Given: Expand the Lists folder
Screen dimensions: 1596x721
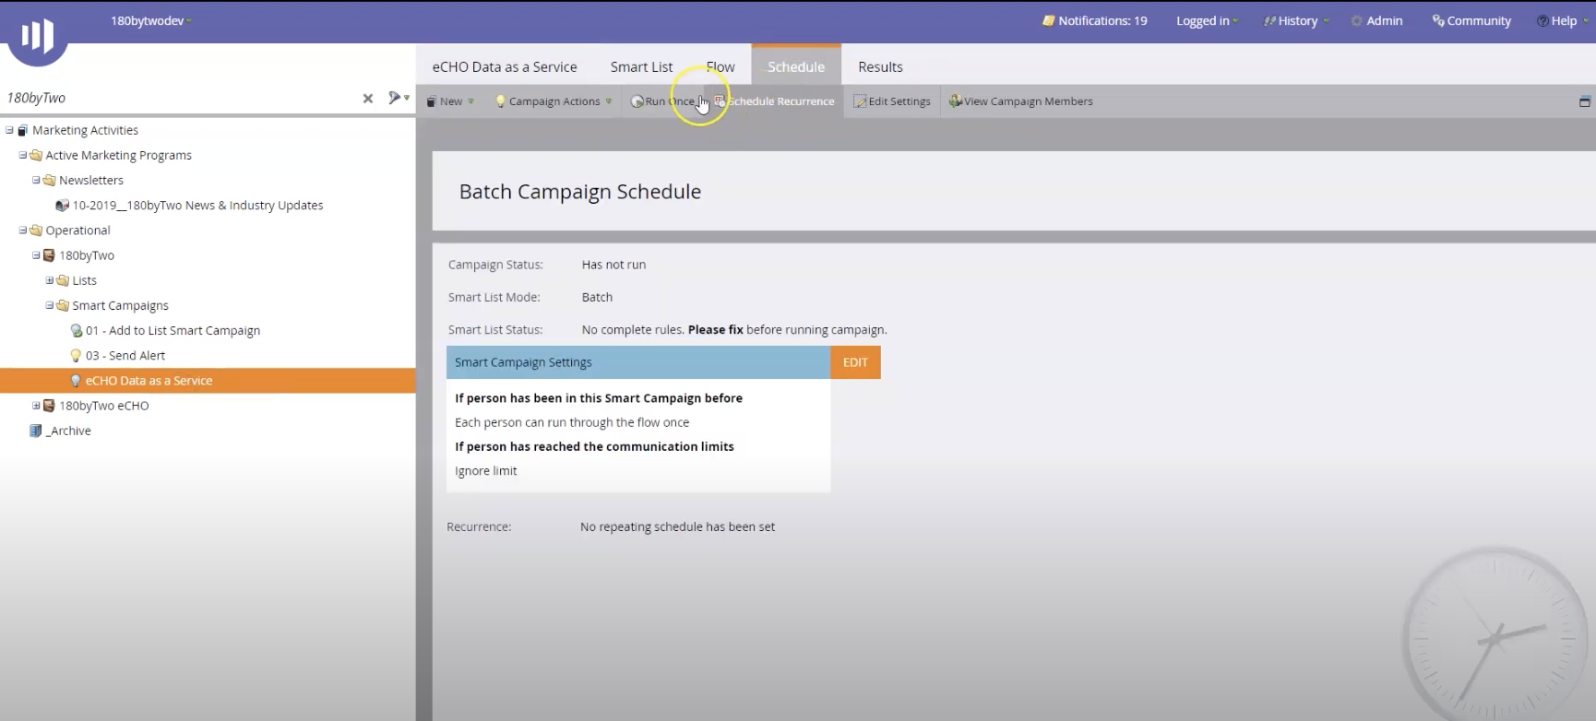Looking at the screenshot, I should 50,279.
